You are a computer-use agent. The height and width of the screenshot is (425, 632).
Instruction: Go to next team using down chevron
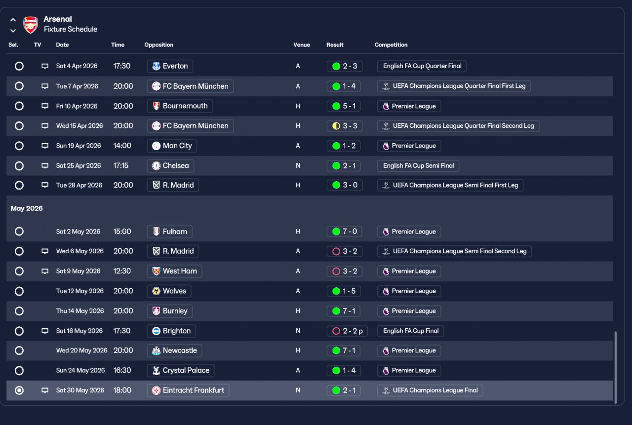point(13,31)
